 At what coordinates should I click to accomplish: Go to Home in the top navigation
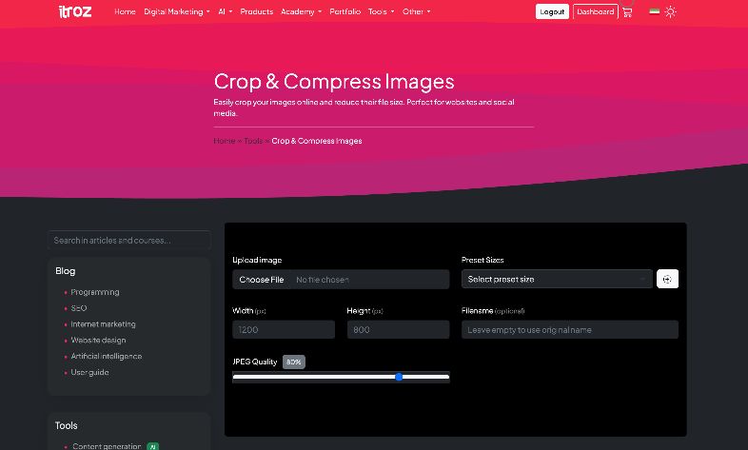[x=125, y=11]
